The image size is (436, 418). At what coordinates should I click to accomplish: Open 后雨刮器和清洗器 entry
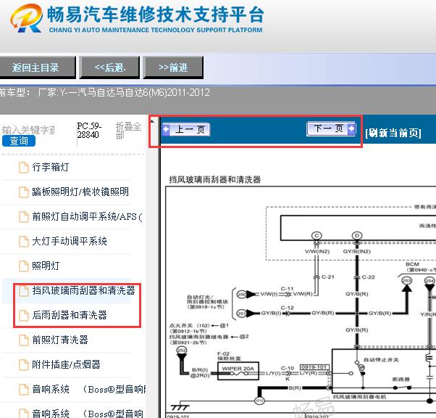(x=70, y=315)
